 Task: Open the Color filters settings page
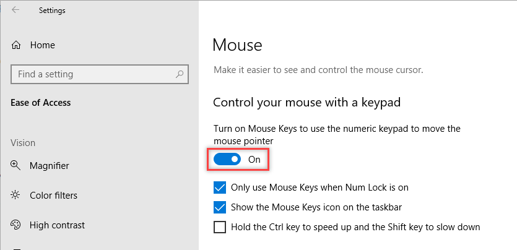pyautogui.click(x=53, y=196)
